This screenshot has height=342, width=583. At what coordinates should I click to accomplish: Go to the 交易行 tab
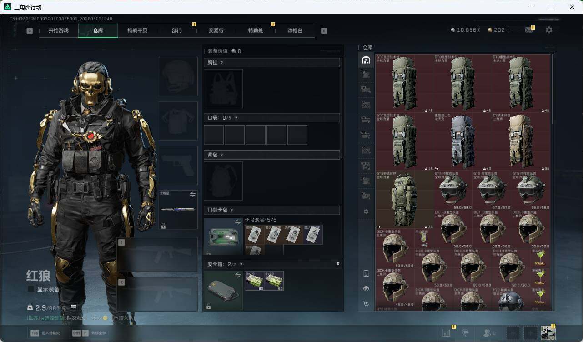(216, 31)
